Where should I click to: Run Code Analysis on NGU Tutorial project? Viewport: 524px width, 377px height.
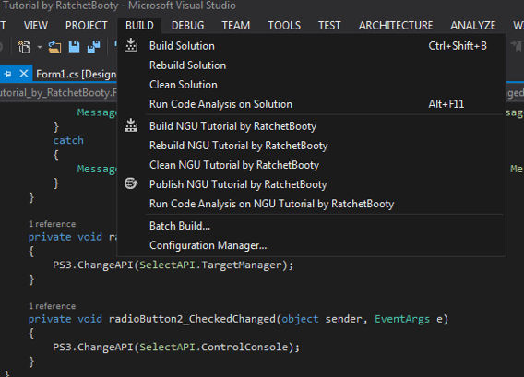tap(311, 204)
